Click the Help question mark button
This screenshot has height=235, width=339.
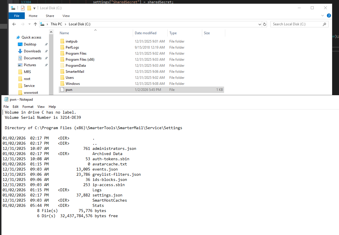[x=329, y=16]
